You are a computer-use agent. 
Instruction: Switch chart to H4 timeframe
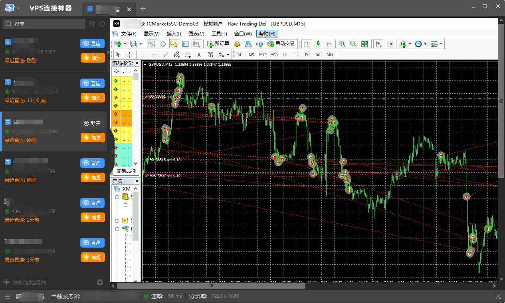tap(296, 55)
